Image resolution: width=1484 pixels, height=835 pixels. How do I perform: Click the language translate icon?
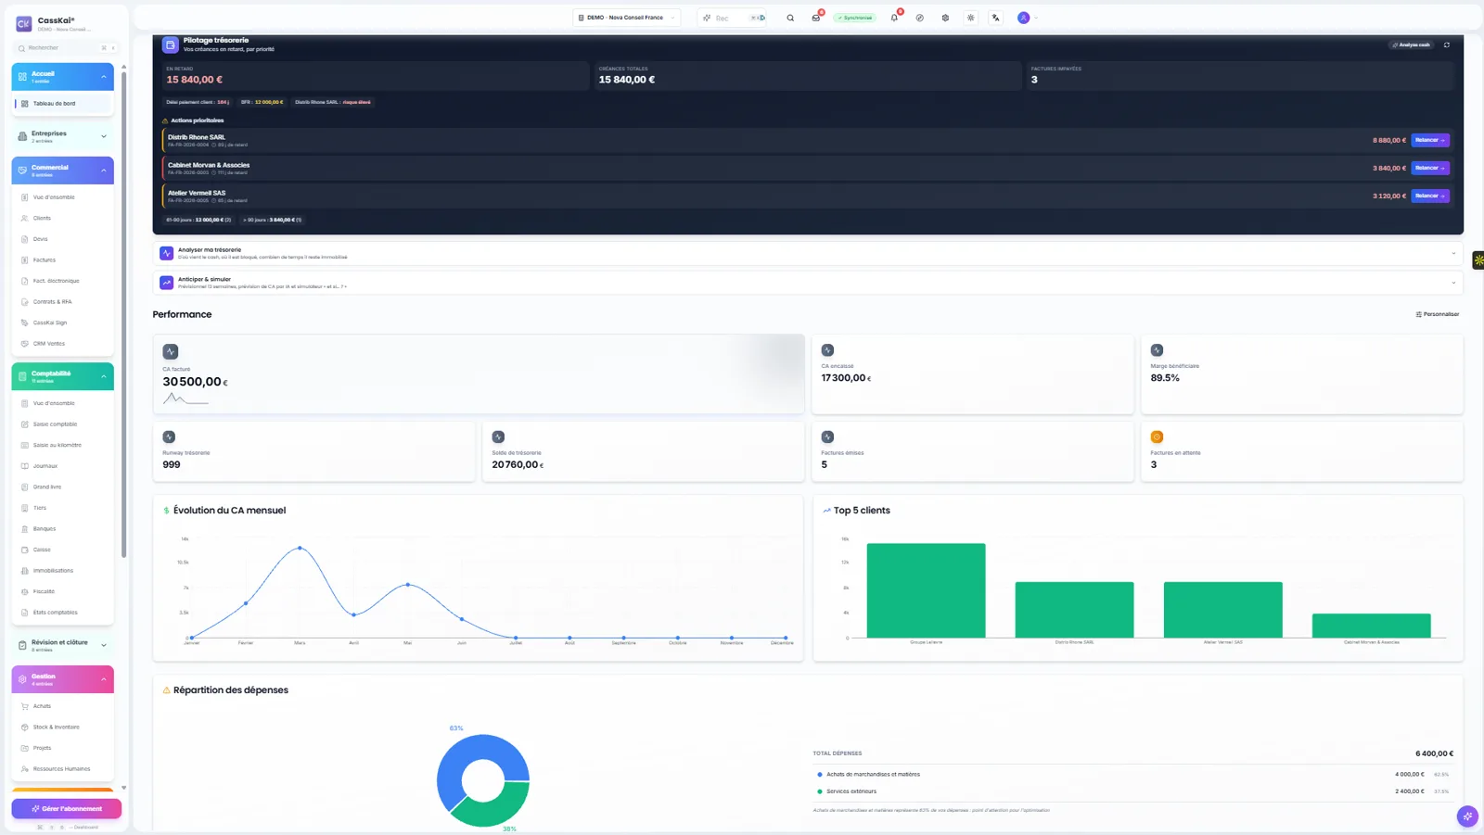click(x=996, y=18)
